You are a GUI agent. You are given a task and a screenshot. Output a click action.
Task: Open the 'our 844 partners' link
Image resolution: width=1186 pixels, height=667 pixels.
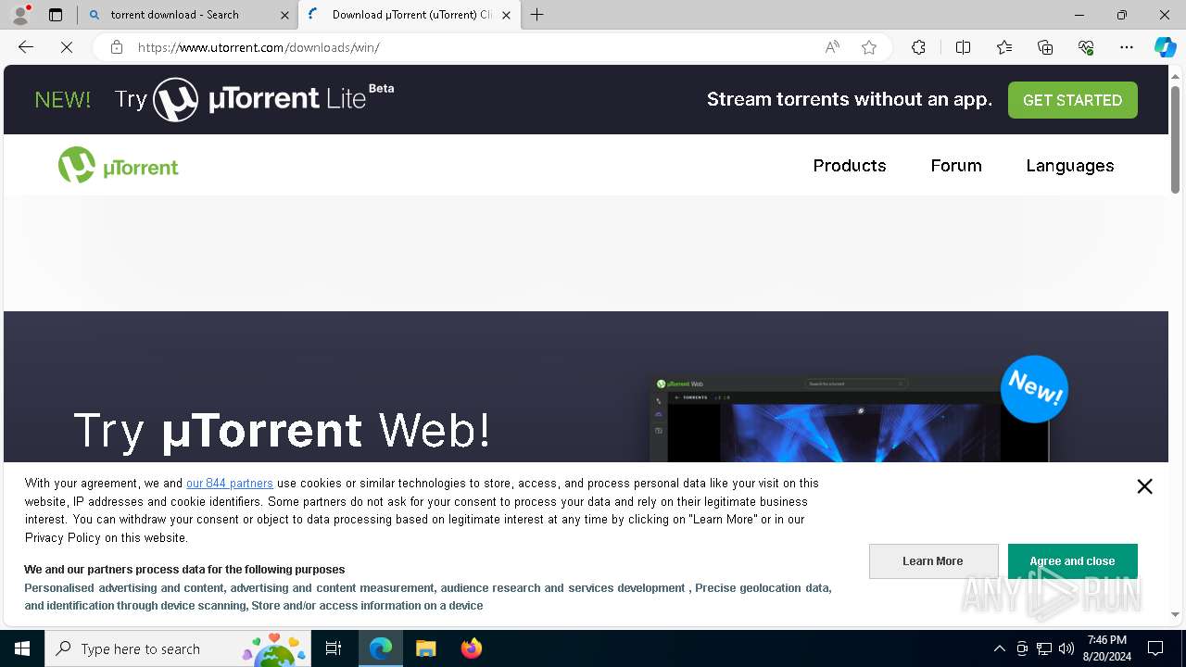click(230, 483)
